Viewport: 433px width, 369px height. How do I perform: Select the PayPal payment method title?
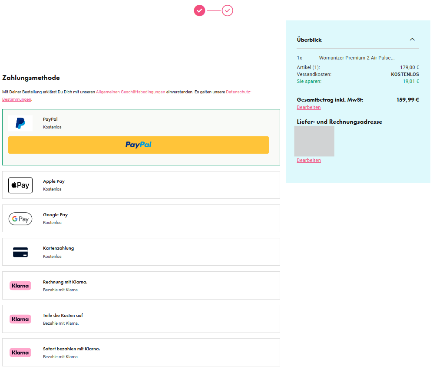point(50,119)
